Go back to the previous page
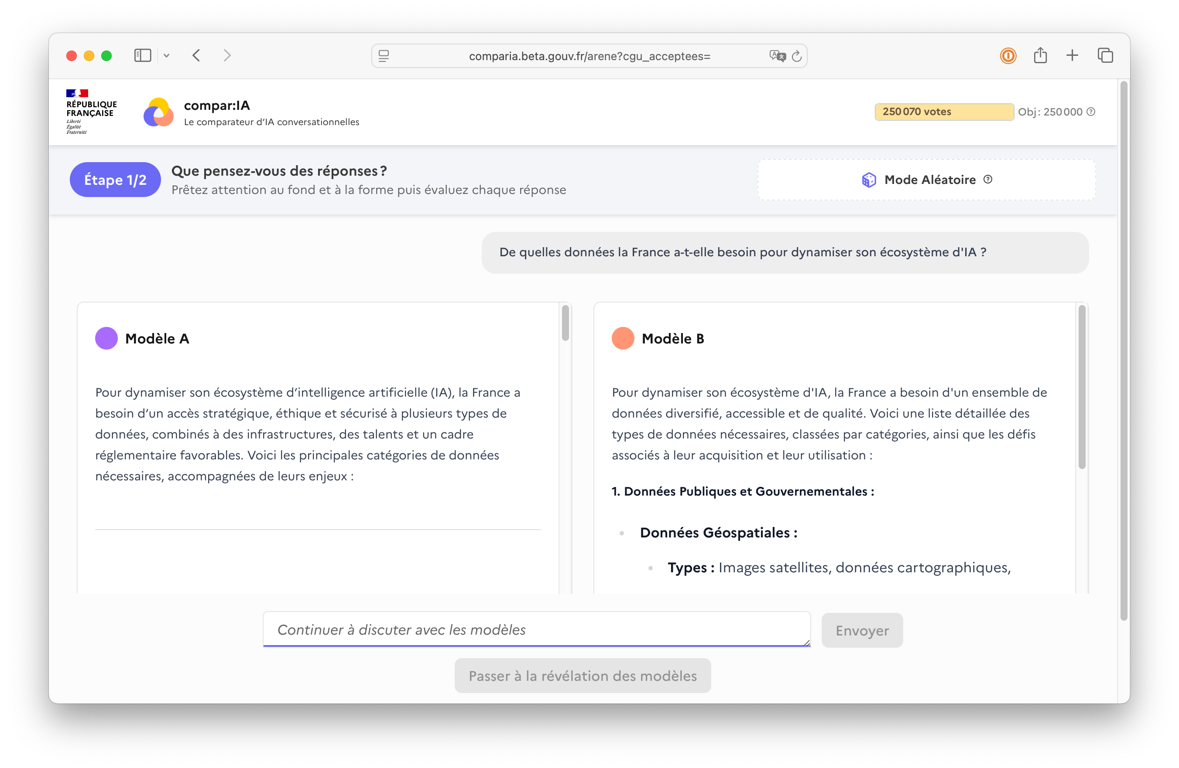This screenshot has height=768, width=1179. pyautogui.click(x=197, y=55)
